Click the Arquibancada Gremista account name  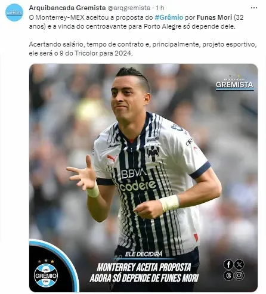(67, 8)
